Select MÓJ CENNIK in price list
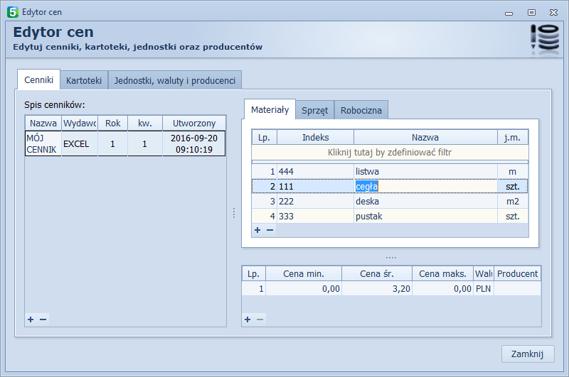The width and height of the screenshot is (569, 377). pyautogui.click(x=43, y=143)
